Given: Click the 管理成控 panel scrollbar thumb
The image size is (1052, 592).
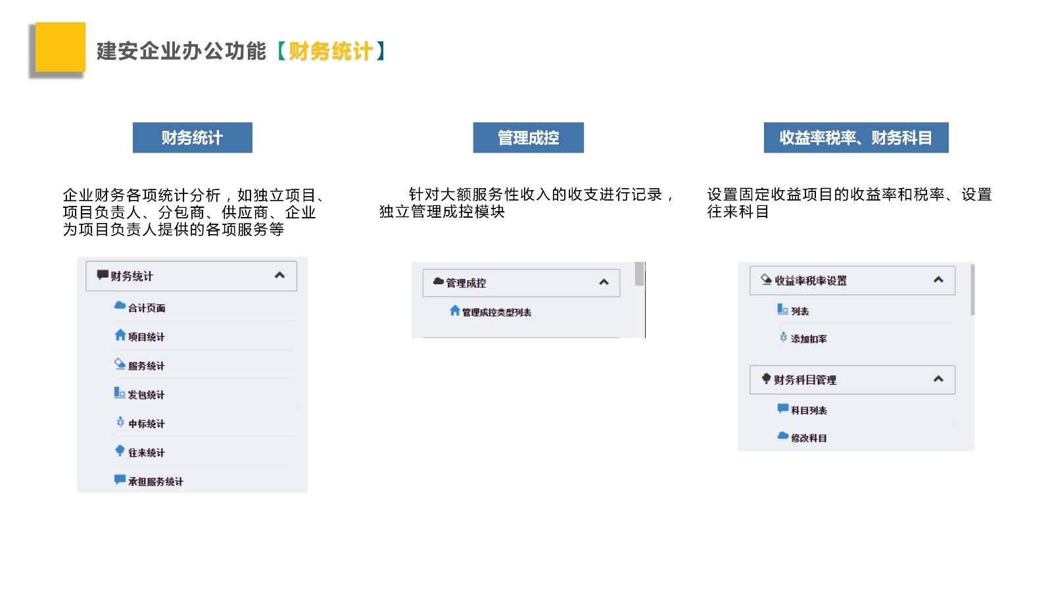Looking at the screenshot, I should pyautogui.click(x=639, y=274).
